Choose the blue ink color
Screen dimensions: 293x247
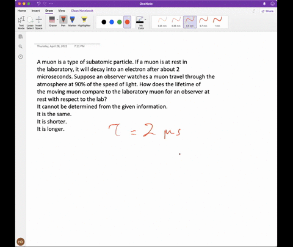[112, 22]
